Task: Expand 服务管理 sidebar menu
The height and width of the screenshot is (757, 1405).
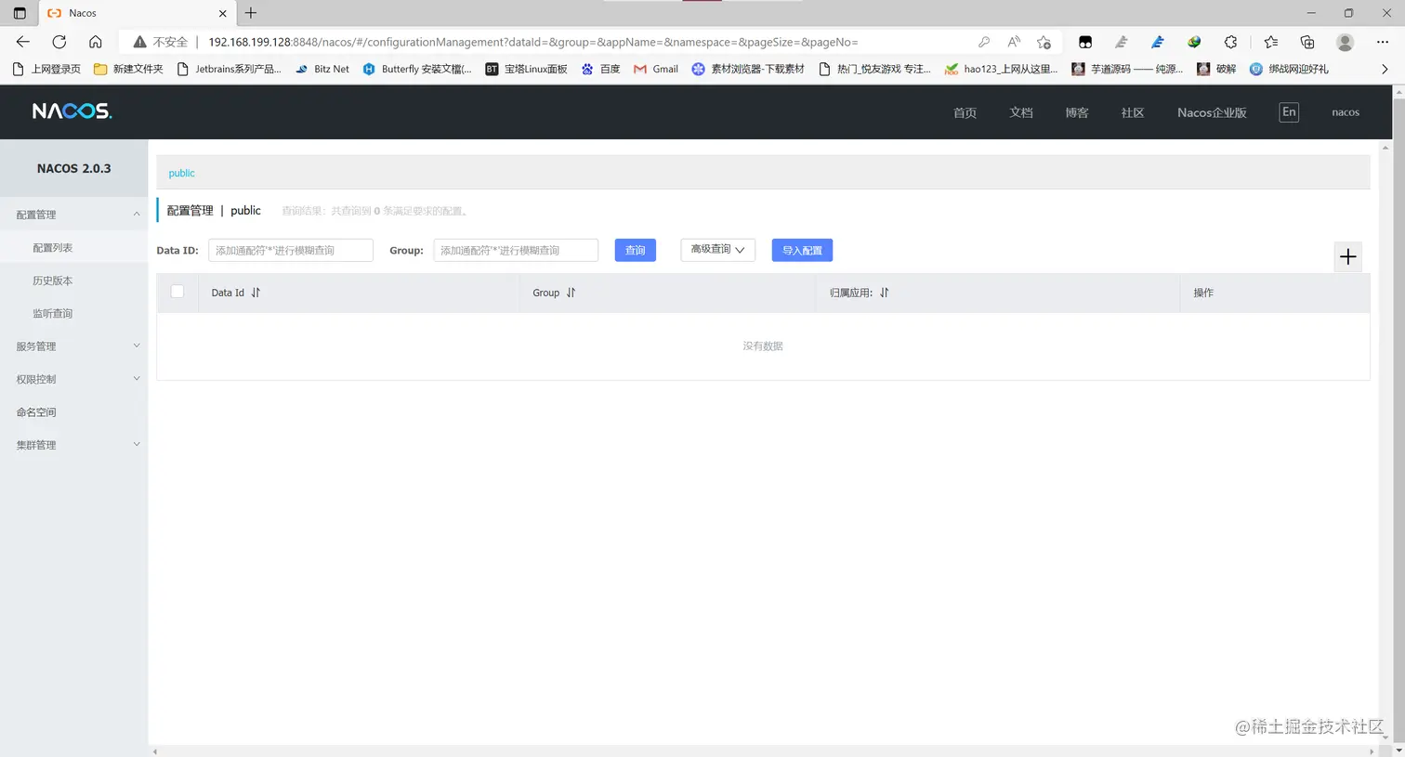Action: [73, 346]
